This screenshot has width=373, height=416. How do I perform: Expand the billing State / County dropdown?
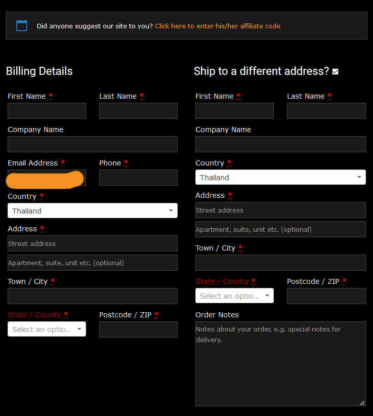[47, 329]
